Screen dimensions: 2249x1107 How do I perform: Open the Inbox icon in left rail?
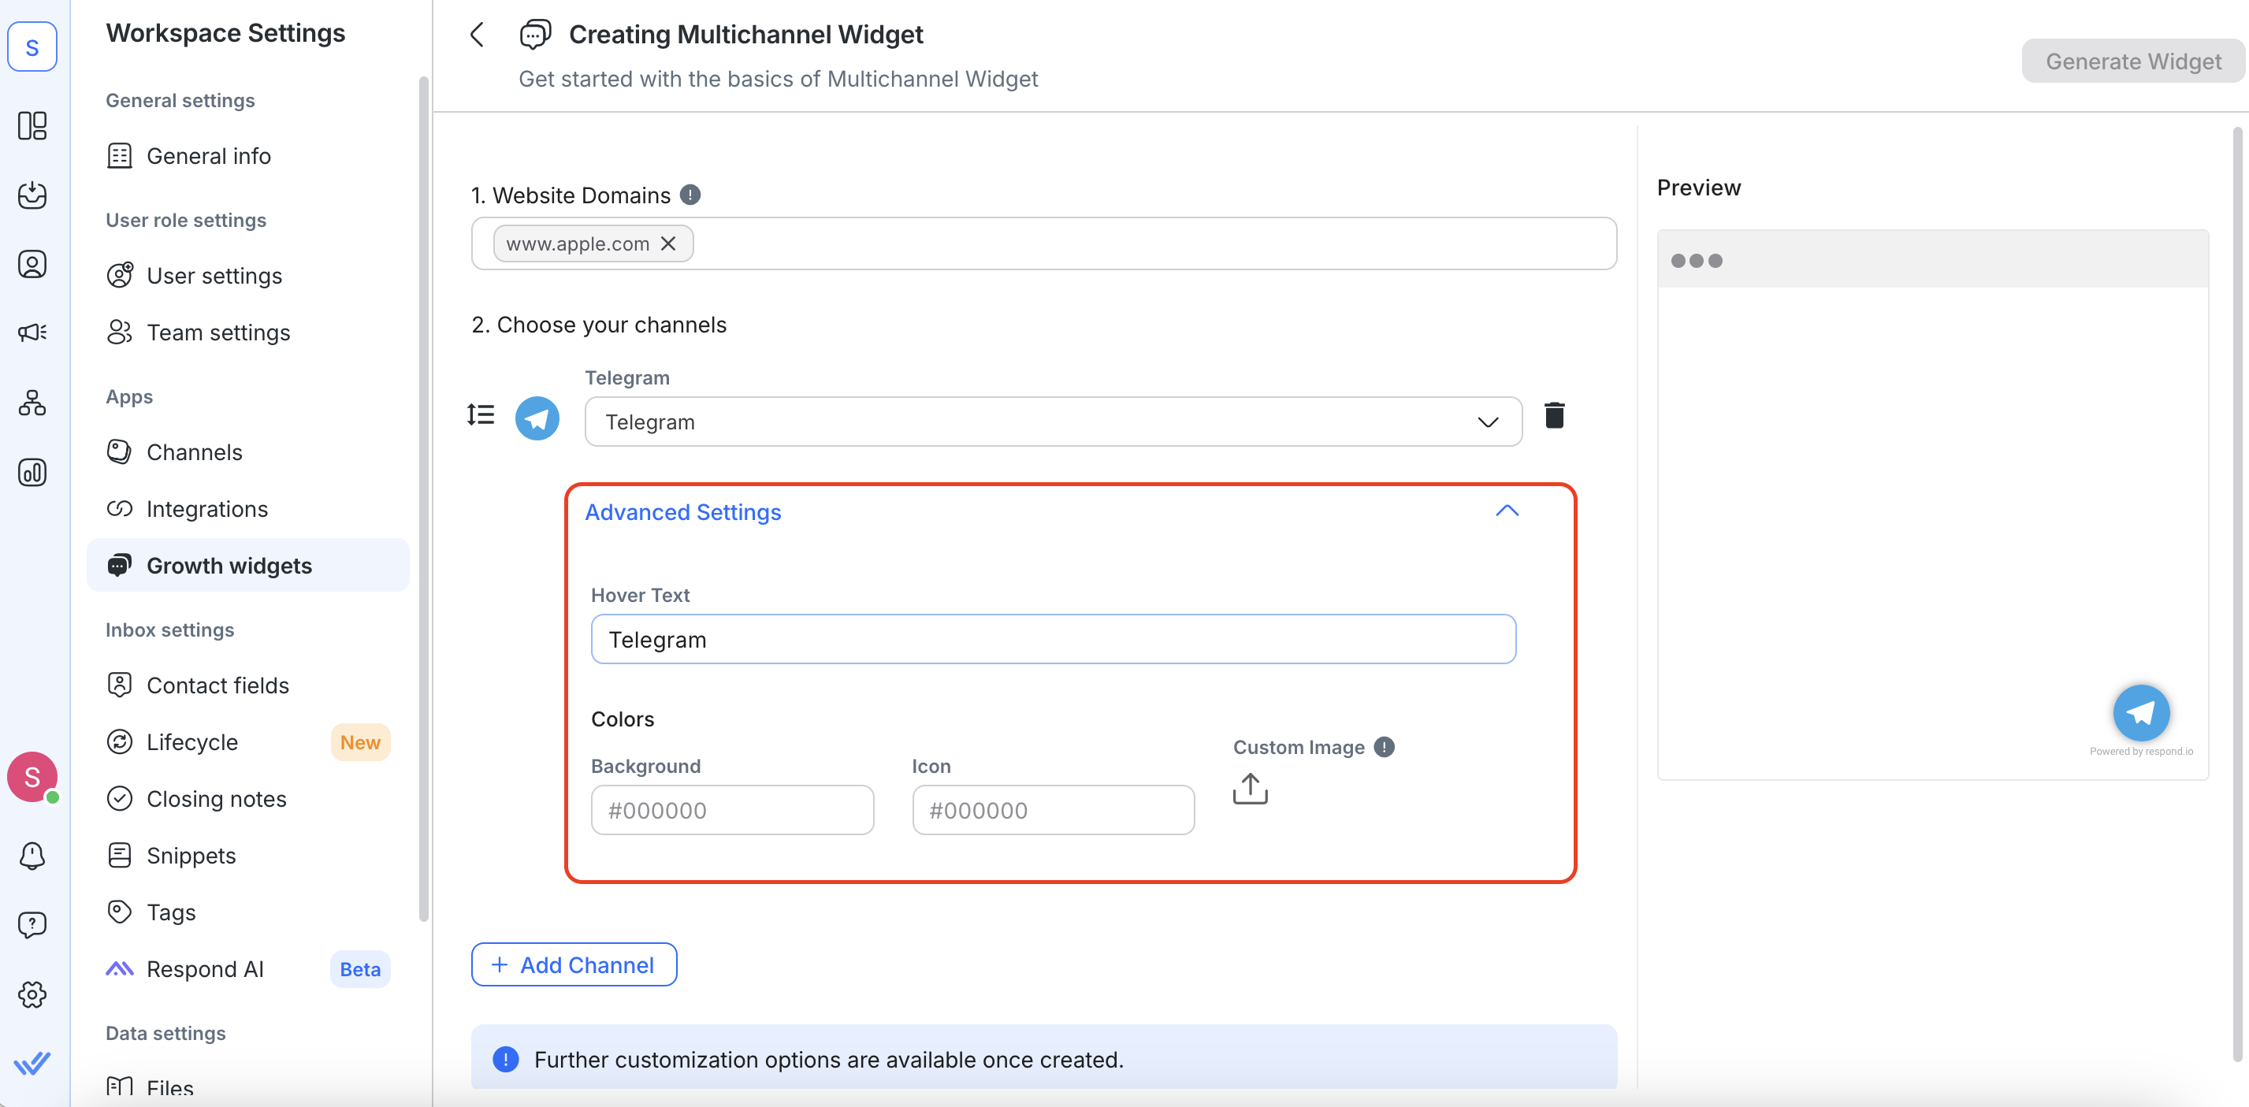[32, 195]
